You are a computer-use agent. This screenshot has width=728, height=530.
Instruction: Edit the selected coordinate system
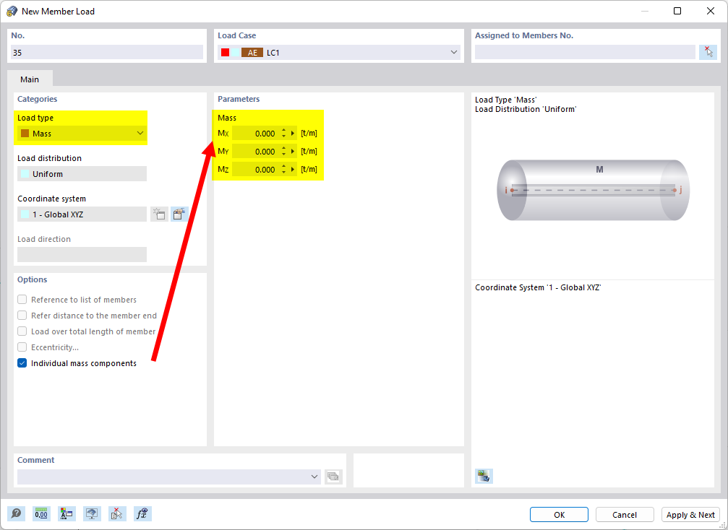(179, 214)
